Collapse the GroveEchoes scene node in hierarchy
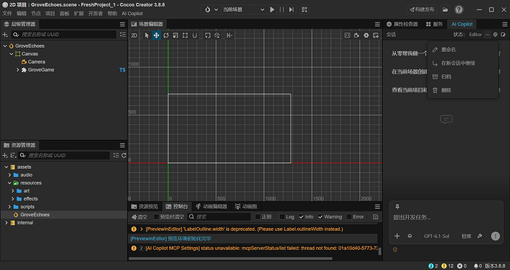This screenshot has height=270, width=510. click(5, 46)
